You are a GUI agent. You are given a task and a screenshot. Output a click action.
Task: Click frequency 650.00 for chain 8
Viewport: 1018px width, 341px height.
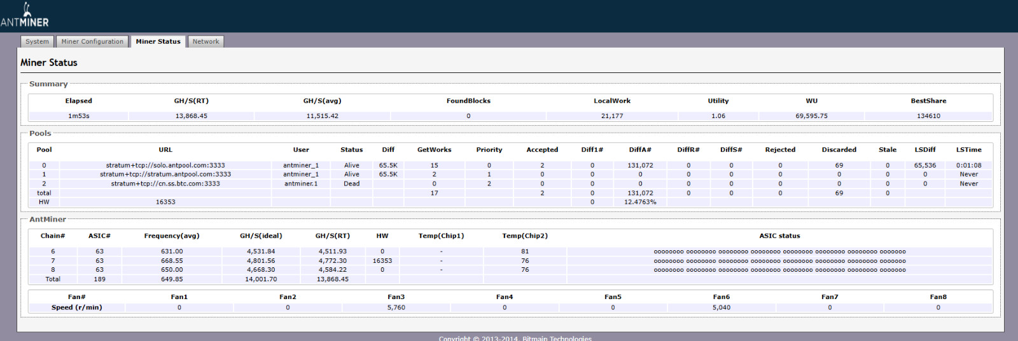[x=172, y=270]
